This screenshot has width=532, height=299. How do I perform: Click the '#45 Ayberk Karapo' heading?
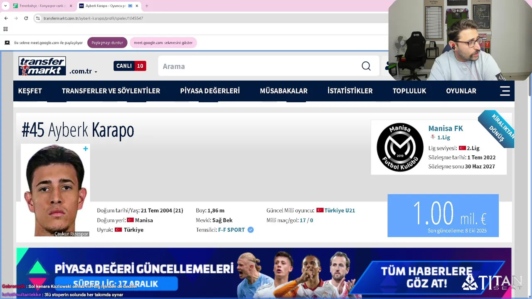(78, 130)
